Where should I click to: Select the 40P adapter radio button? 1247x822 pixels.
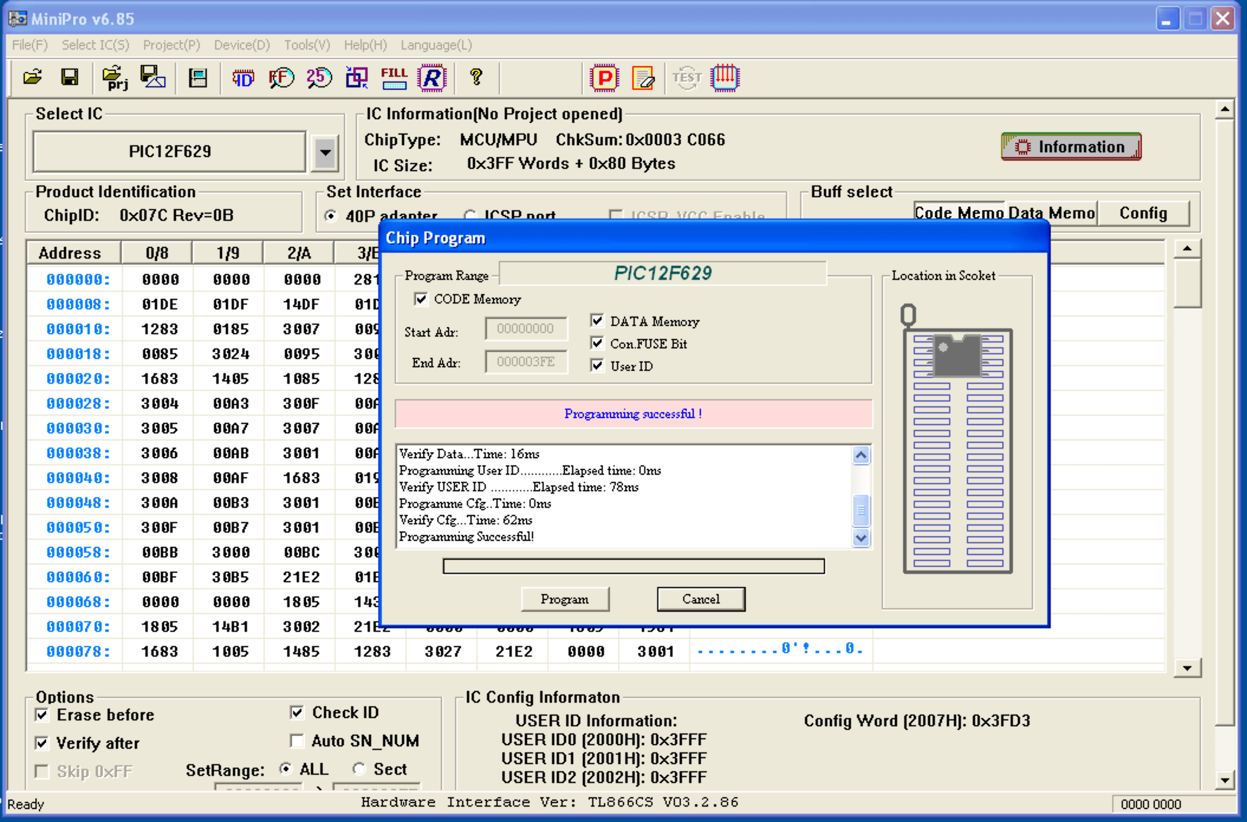pos(331,216)
